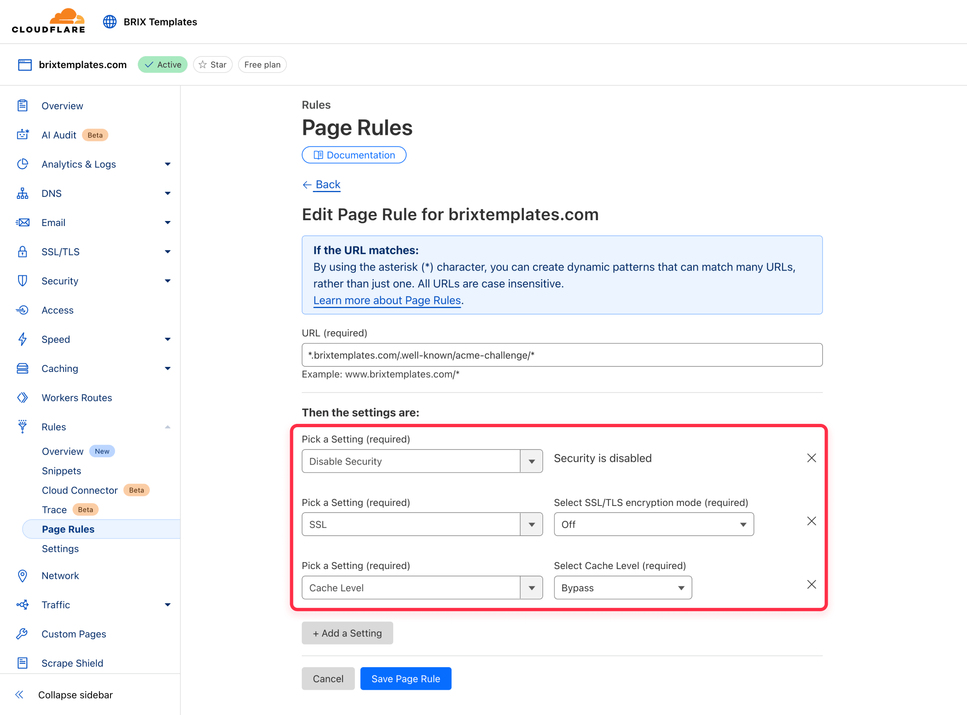Click the Security shield icon
Image resolution: width=967 pixels, height=715 pixels.
23,280
